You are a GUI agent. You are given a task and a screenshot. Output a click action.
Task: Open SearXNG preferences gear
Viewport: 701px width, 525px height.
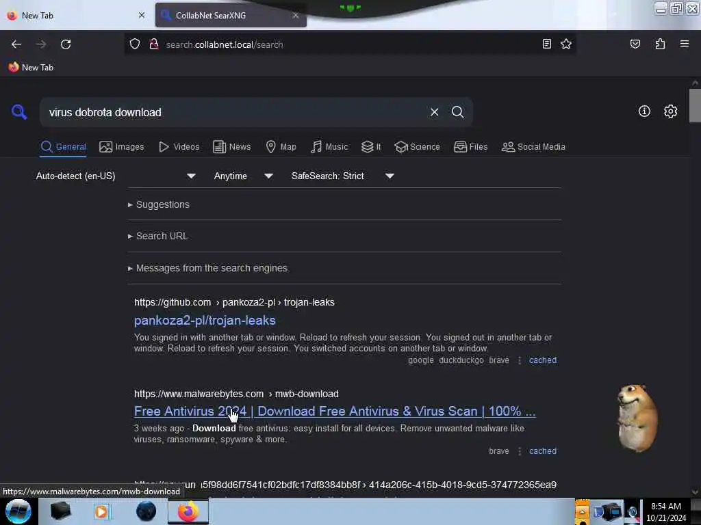[x=670, y=111]
